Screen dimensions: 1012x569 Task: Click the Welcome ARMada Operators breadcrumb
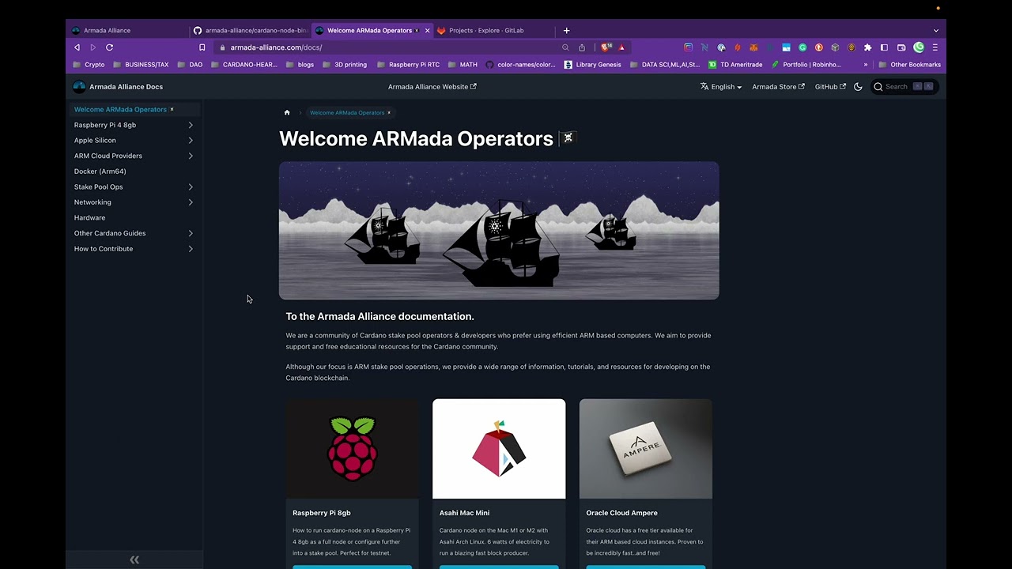point(350,112)
